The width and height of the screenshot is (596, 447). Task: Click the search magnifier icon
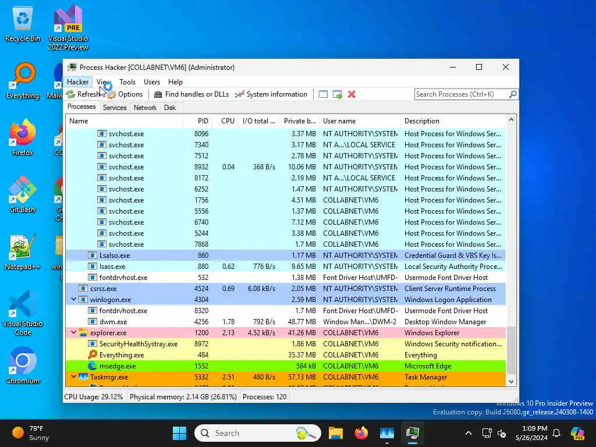click(x=513, y=94)
